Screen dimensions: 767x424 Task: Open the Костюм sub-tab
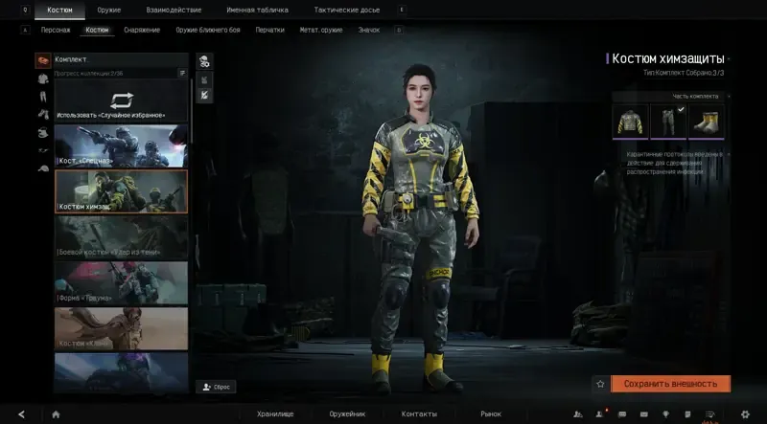pyautogui.click(x=97, y=30)
